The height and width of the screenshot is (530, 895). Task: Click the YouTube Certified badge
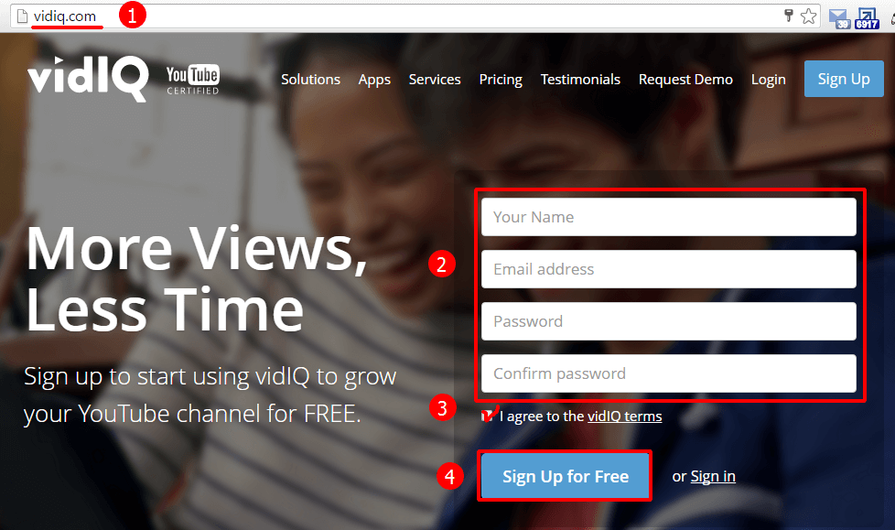pos(191,79)
